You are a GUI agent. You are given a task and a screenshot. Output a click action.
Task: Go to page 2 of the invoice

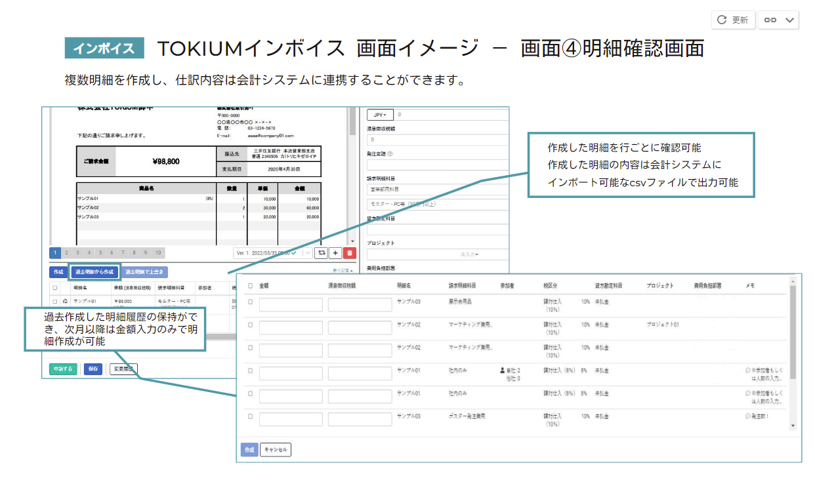(x=67, y=253)
